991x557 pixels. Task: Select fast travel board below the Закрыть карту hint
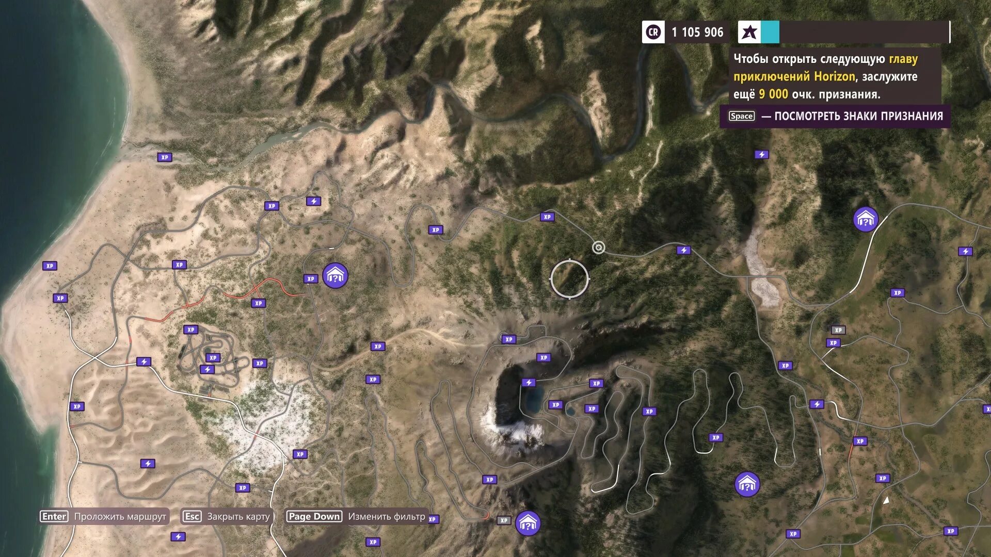[178, 537]
